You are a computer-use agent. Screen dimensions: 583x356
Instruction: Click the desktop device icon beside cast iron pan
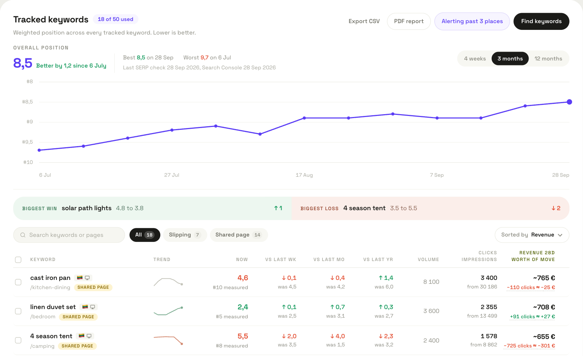coord(87,278)
